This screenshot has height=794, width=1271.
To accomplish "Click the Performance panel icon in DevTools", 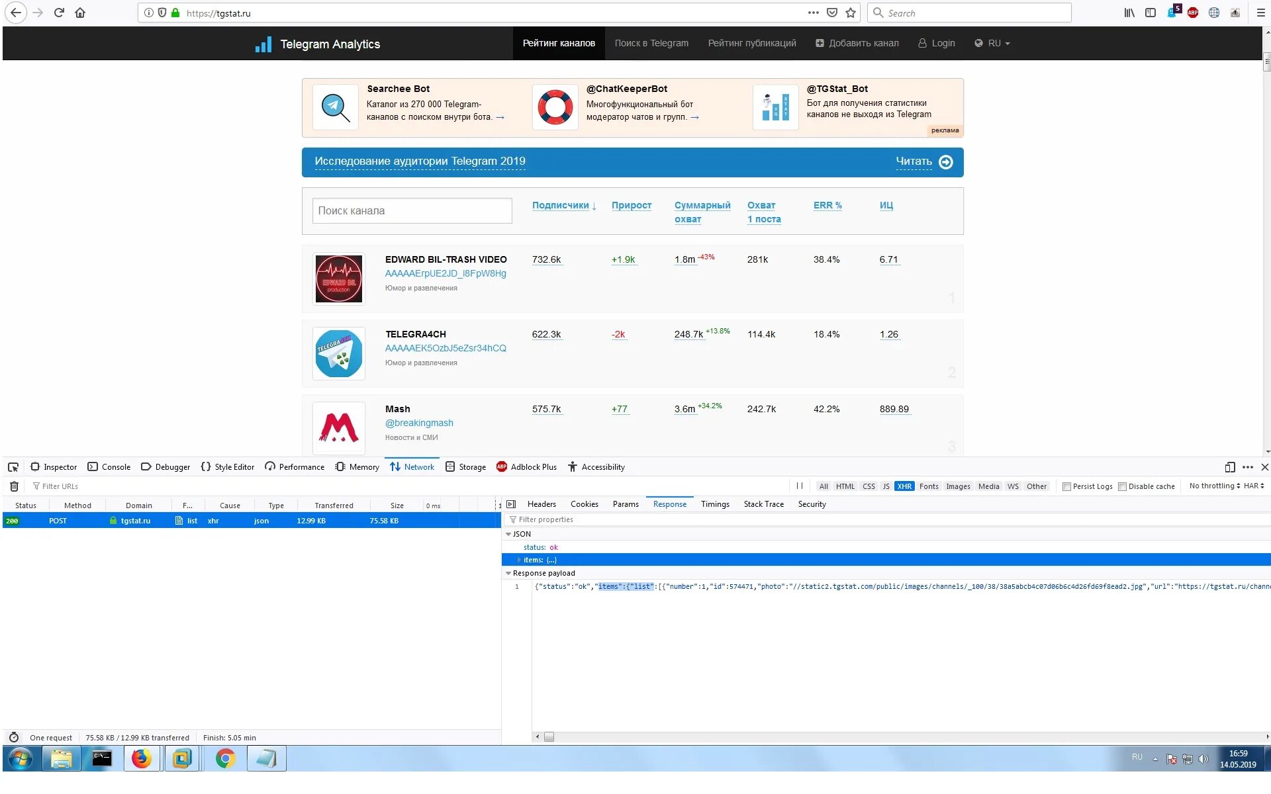I will coord(269,466).
